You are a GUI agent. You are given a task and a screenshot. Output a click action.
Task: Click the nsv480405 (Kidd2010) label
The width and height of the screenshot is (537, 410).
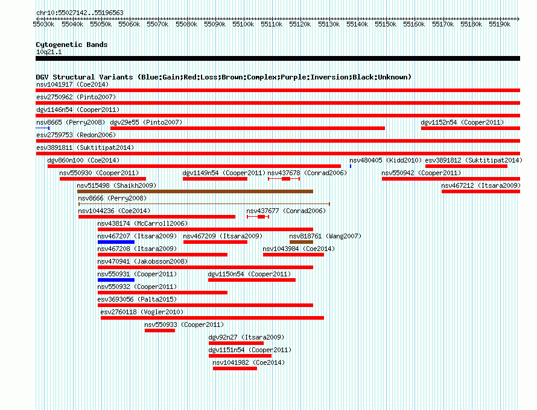386,160
